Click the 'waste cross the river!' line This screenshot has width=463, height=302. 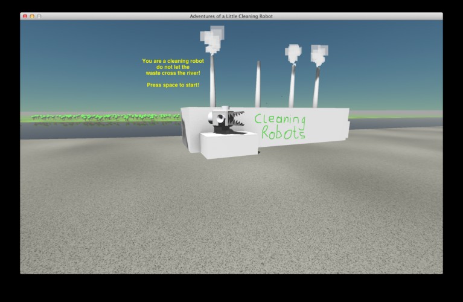pyautogui.click(x=173, y=73)
